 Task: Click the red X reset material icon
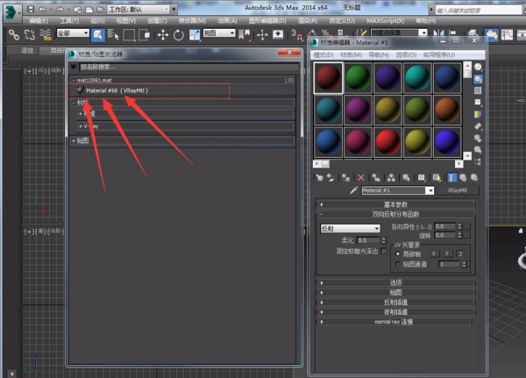coord(360,177)
